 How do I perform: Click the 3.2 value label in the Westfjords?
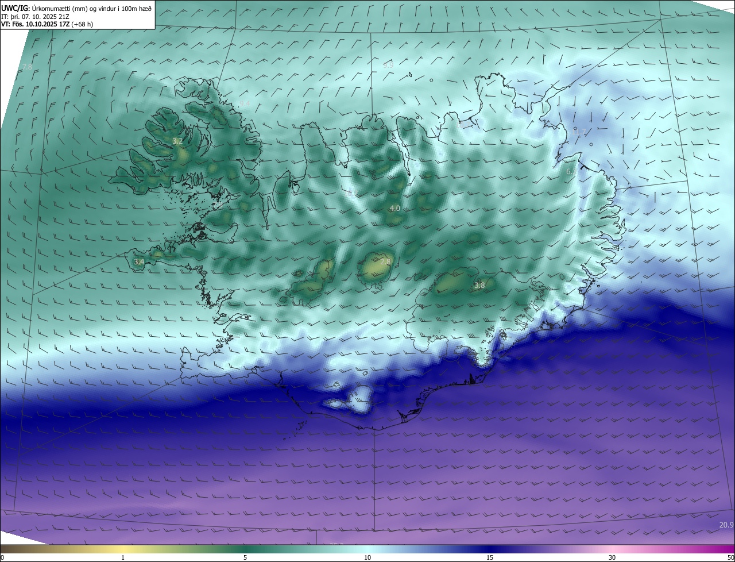(x=177, y=141)
